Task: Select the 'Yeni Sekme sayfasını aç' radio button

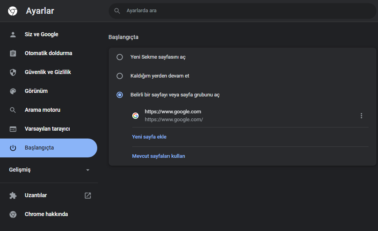Action: point(120,57)
